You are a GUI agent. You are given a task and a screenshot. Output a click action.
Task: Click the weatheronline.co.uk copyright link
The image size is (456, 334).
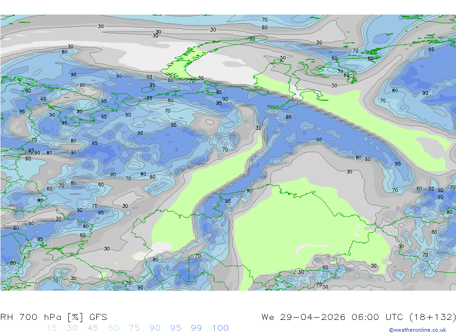418,330
